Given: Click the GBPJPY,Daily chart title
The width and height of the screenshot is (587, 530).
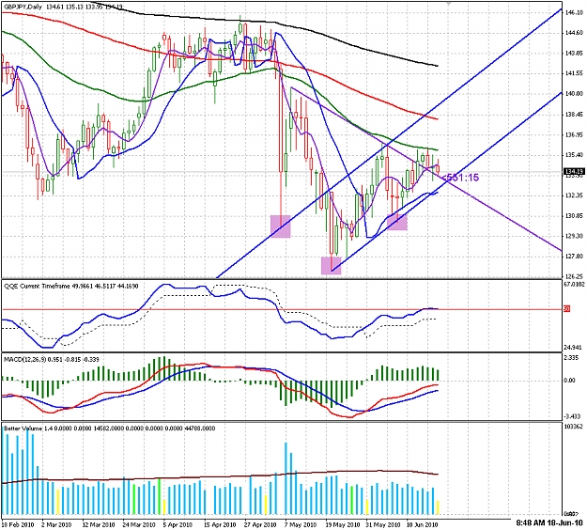Looking at the screenshot, I should 21,7.
